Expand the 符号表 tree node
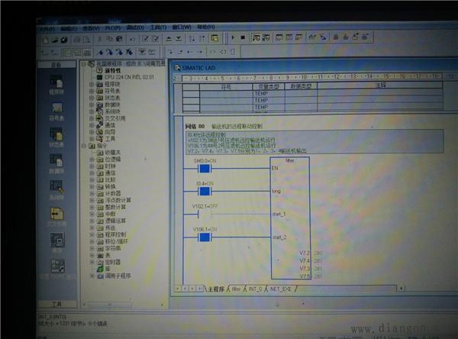 pos(92,91)
